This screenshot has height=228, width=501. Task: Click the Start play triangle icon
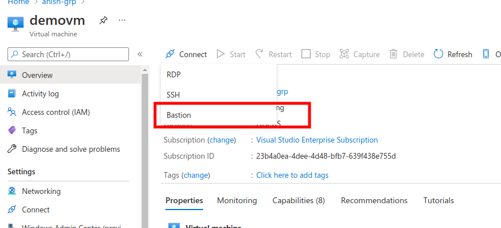(x=221, y=54)
